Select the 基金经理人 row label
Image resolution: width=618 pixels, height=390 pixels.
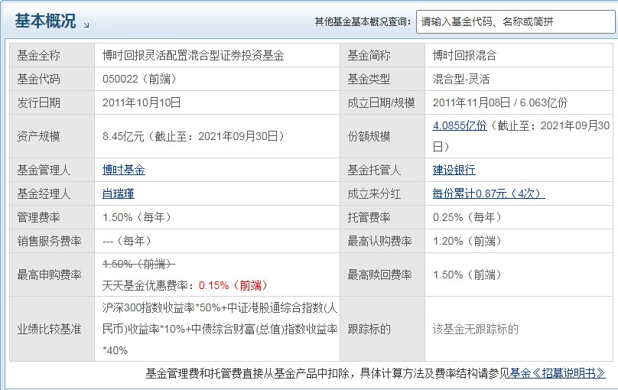(x=44, y=193)
